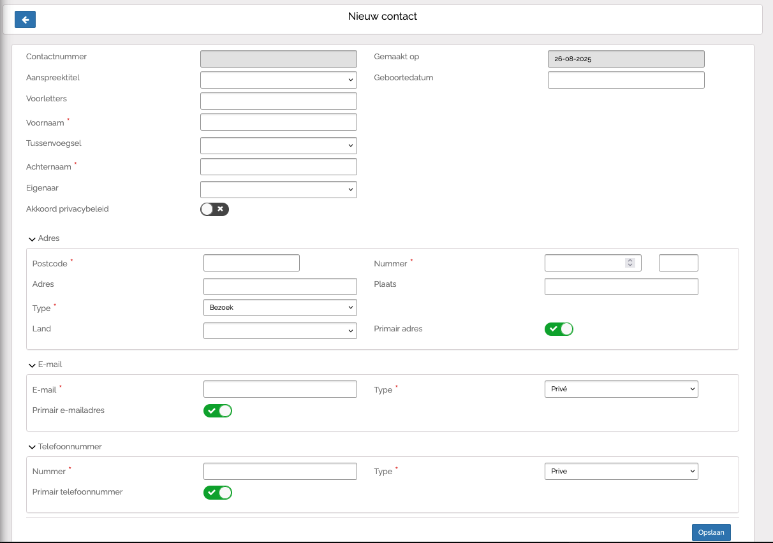Image resolution: width=773 pixels, height=543 pixels.
Task: Expand the Eigenaar dropdown list
Action: (278, 189)
